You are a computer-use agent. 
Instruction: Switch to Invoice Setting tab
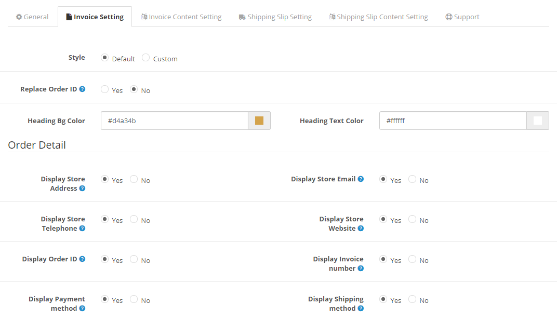pos(95,17)
